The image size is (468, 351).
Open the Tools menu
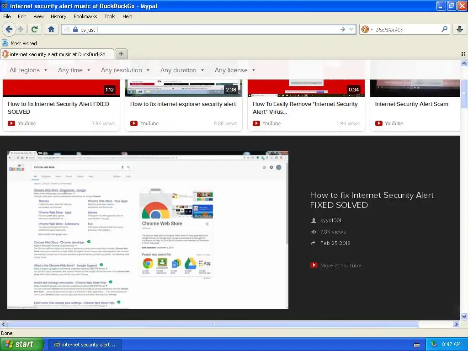click(110, 16)
